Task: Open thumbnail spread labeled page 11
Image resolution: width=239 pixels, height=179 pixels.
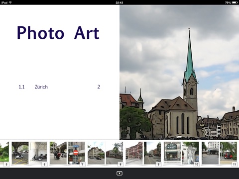Action: pyautogui.click(x=219, y=153)
